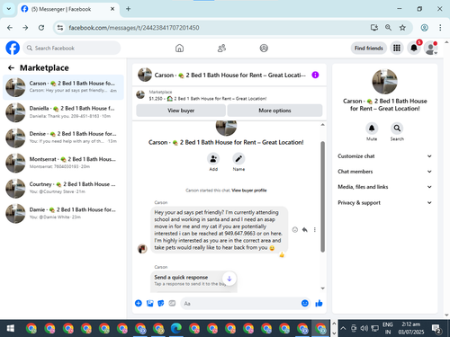This screenshot has height=337, width=450.
Task: Search in conversation using magnifier icon
Action: pyautogui.click(x=397, y=129)
